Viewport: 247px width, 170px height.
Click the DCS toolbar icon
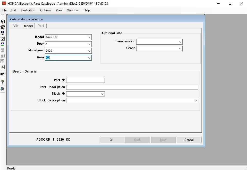point(3,74)
